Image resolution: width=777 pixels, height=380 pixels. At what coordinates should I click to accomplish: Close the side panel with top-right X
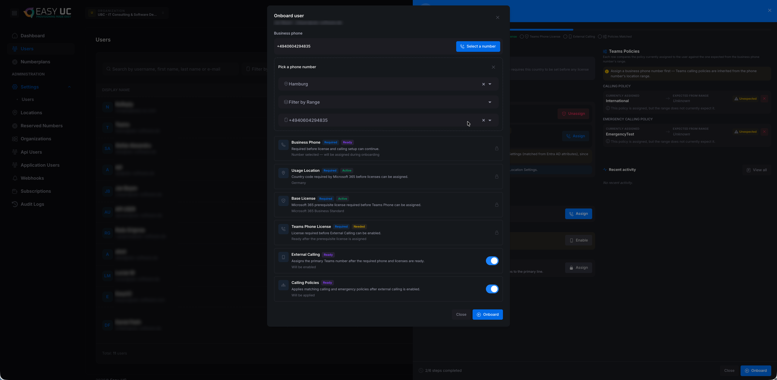tap(769, 10)
